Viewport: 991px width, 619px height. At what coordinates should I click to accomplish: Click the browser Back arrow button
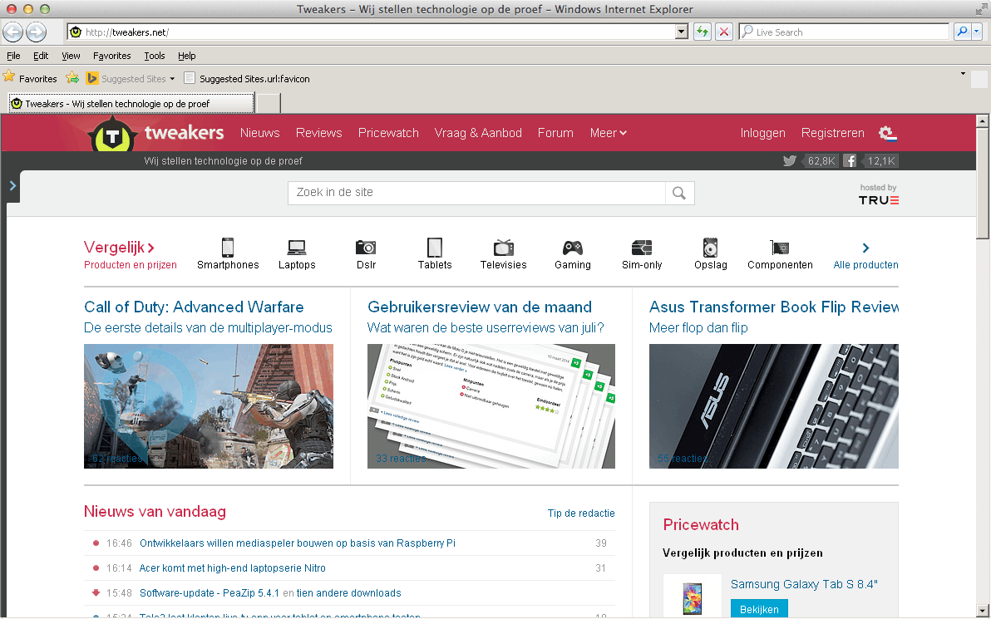click(x=12, y=32)
